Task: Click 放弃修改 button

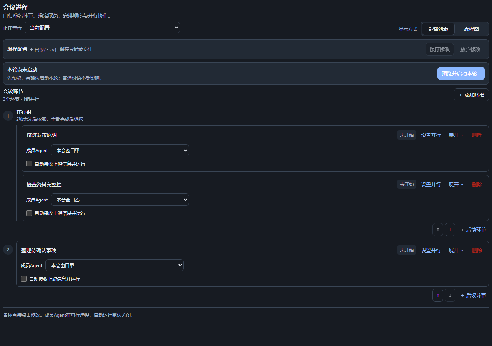Action: [x=470, y=49]
